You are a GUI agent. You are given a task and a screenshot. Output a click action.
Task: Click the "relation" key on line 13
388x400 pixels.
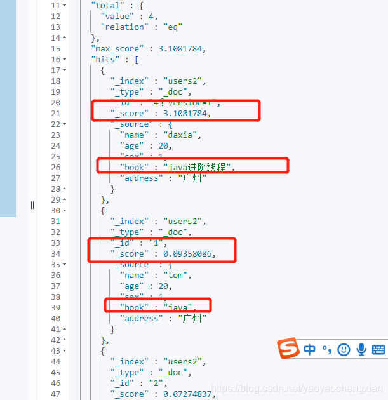pyautogui.click(x=124, y=27)
